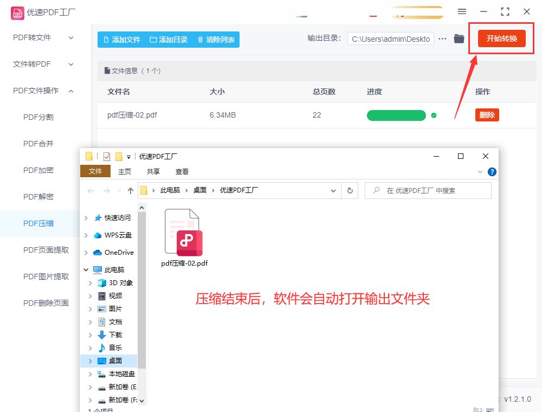Select PDF分割 in the sidebar
The width and height of the screenshot is (542, 412).
(x=38, y=117)
